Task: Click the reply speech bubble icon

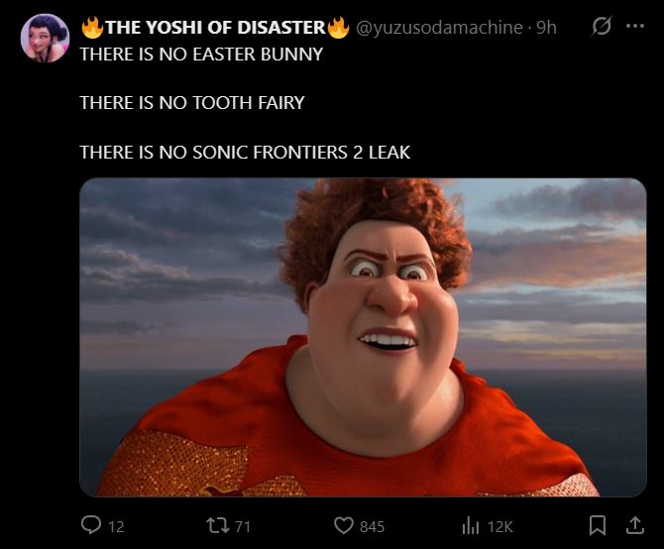Action: point(91,525)
